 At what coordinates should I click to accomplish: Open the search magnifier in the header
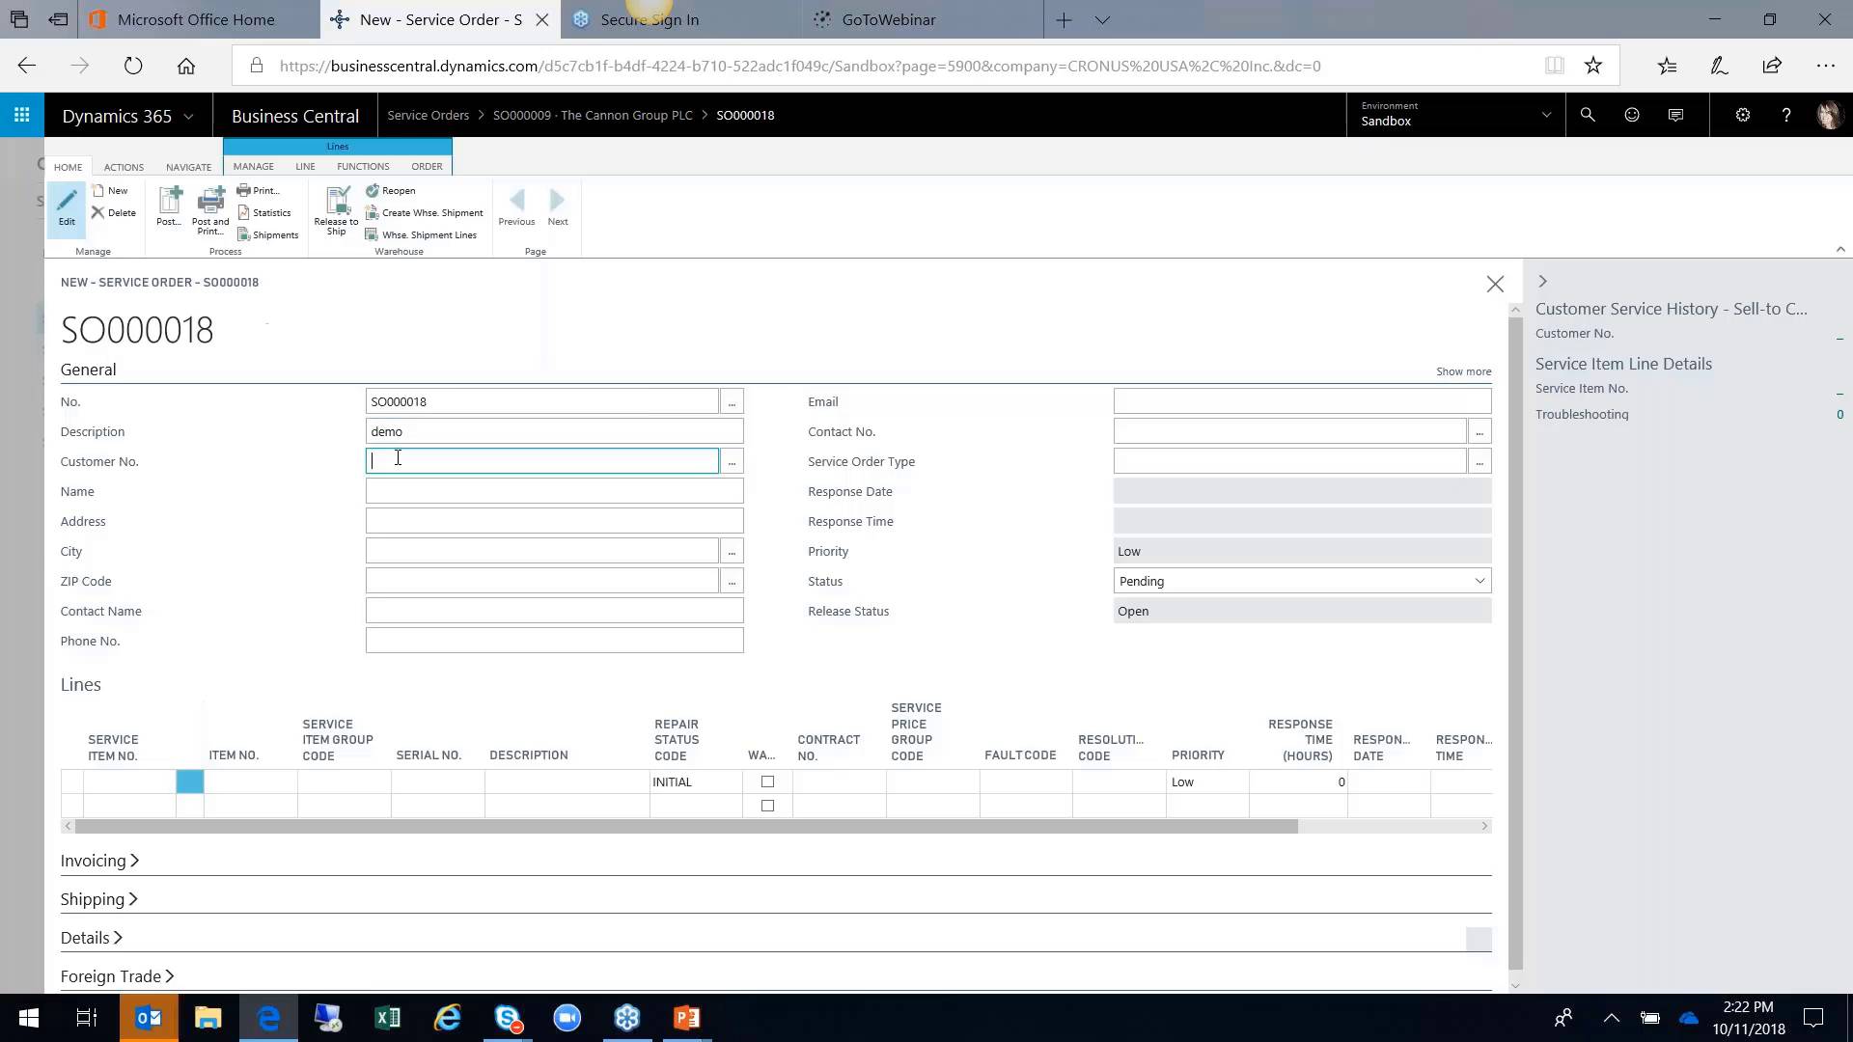coord(1588,115)
